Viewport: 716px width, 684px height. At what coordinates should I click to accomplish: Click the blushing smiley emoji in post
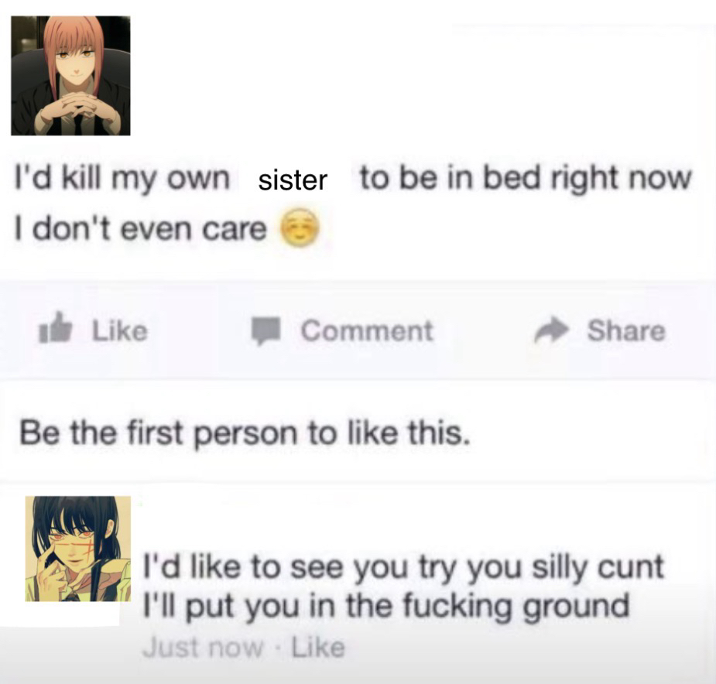[x=299, y=227]
